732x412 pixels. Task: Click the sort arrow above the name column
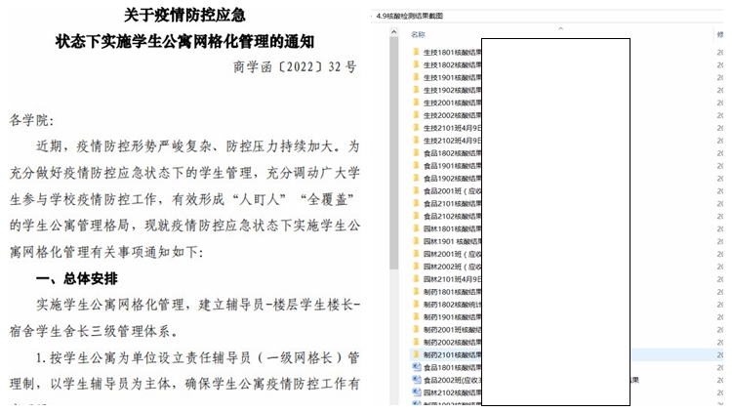(x=560, y=27)
